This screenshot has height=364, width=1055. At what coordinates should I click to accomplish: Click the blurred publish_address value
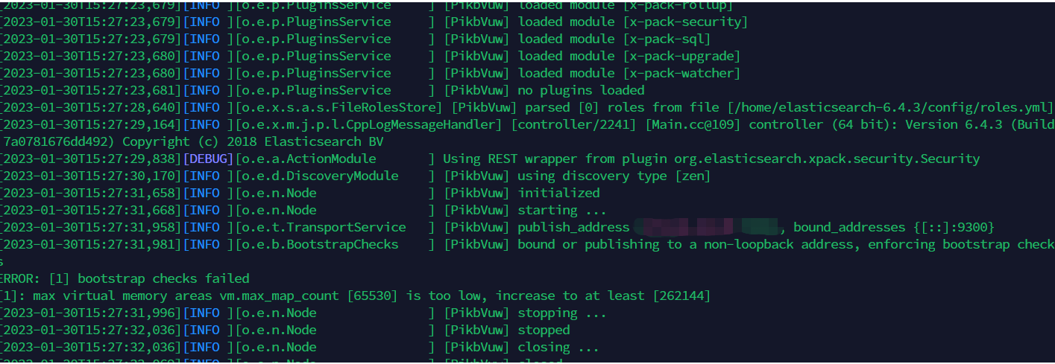point(705,227)
